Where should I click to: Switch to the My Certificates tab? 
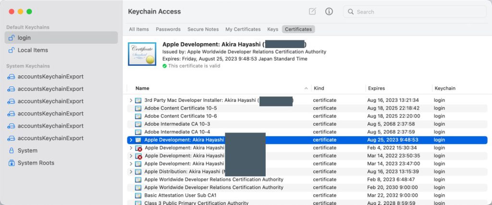coord(243,29)
